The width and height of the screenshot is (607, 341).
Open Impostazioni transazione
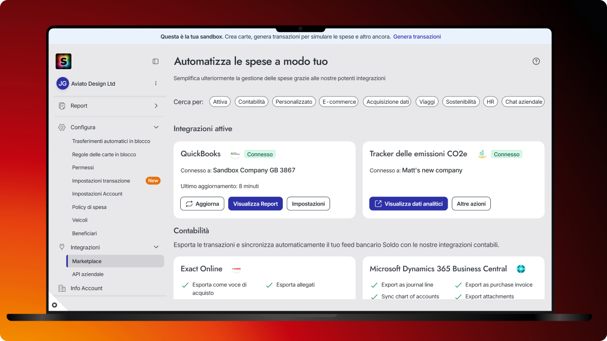[x=101, y=180]
